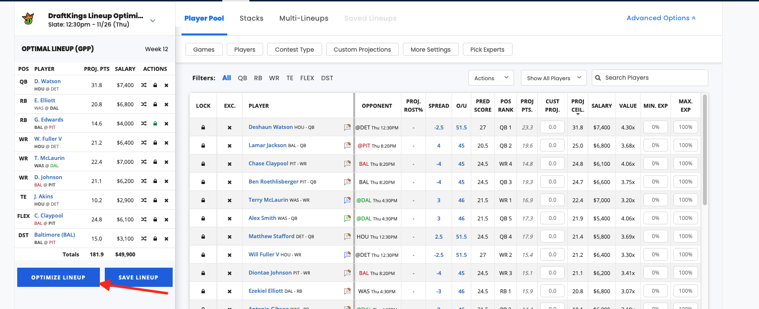This screenshot has height=309, width=759.
Task: Swap C. Claypool in optimal lineup
Action: point(144,219)
